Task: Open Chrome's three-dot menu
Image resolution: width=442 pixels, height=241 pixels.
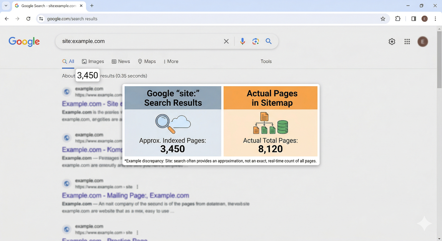Action: [x=435, y=19]
